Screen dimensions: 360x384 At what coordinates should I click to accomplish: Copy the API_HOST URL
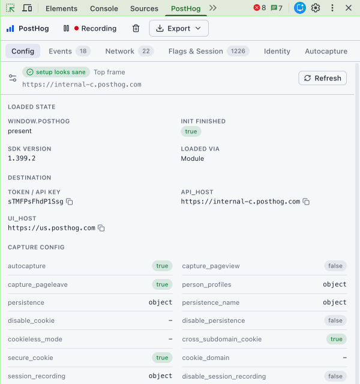click(x=306, y=202)
